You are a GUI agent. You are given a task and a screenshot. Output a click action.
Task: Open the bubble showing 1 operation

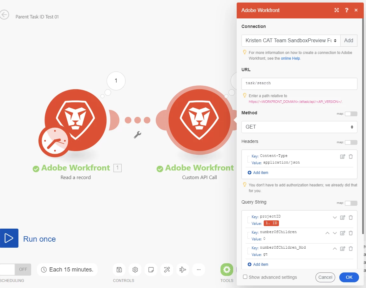(x=116, y=81)
